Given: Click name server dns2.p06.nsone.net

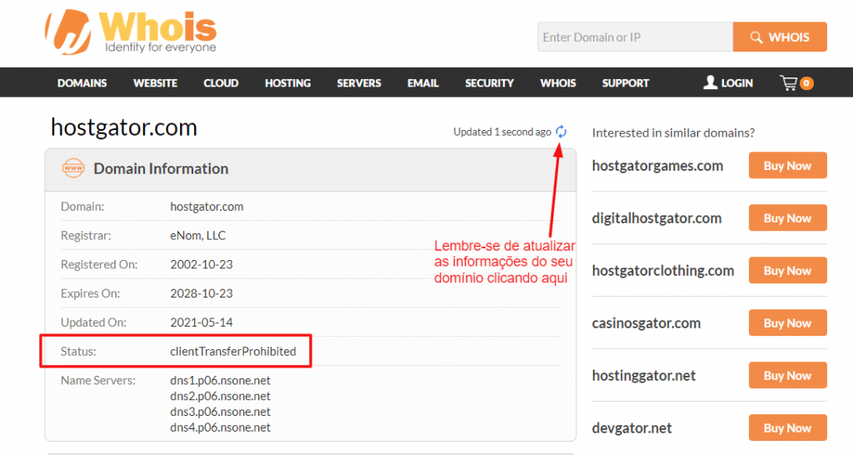Looking at the screenshot, I should [x=220, y=396].
